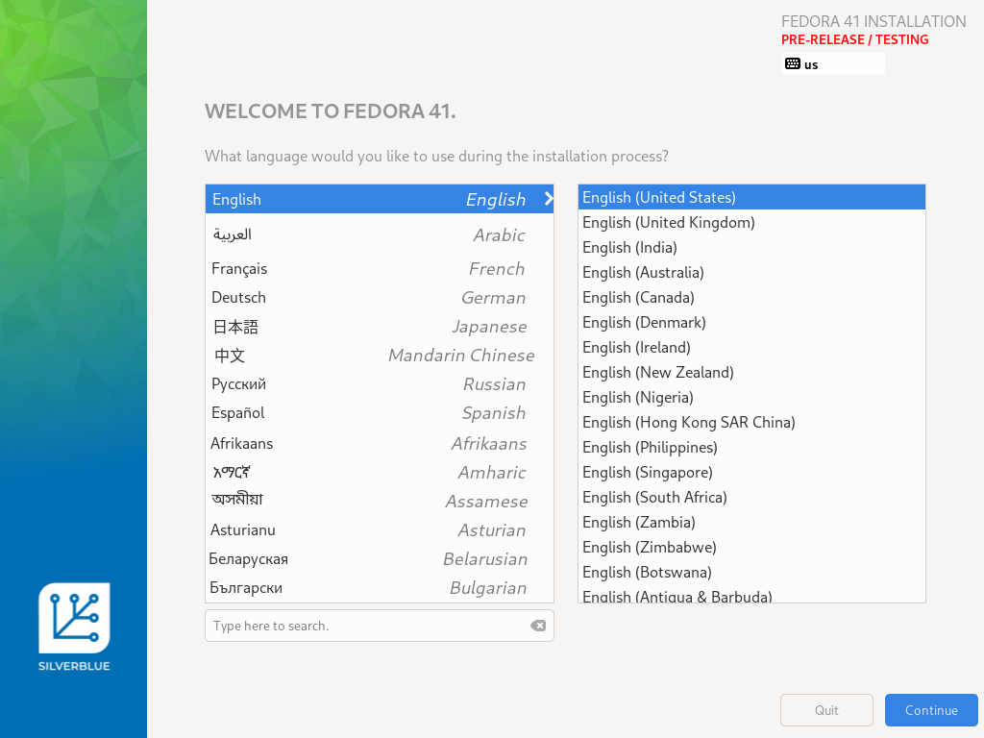Clear the search field with the backspace icon
The width and height of the screenshot is (984, 738).
[538, 626]
